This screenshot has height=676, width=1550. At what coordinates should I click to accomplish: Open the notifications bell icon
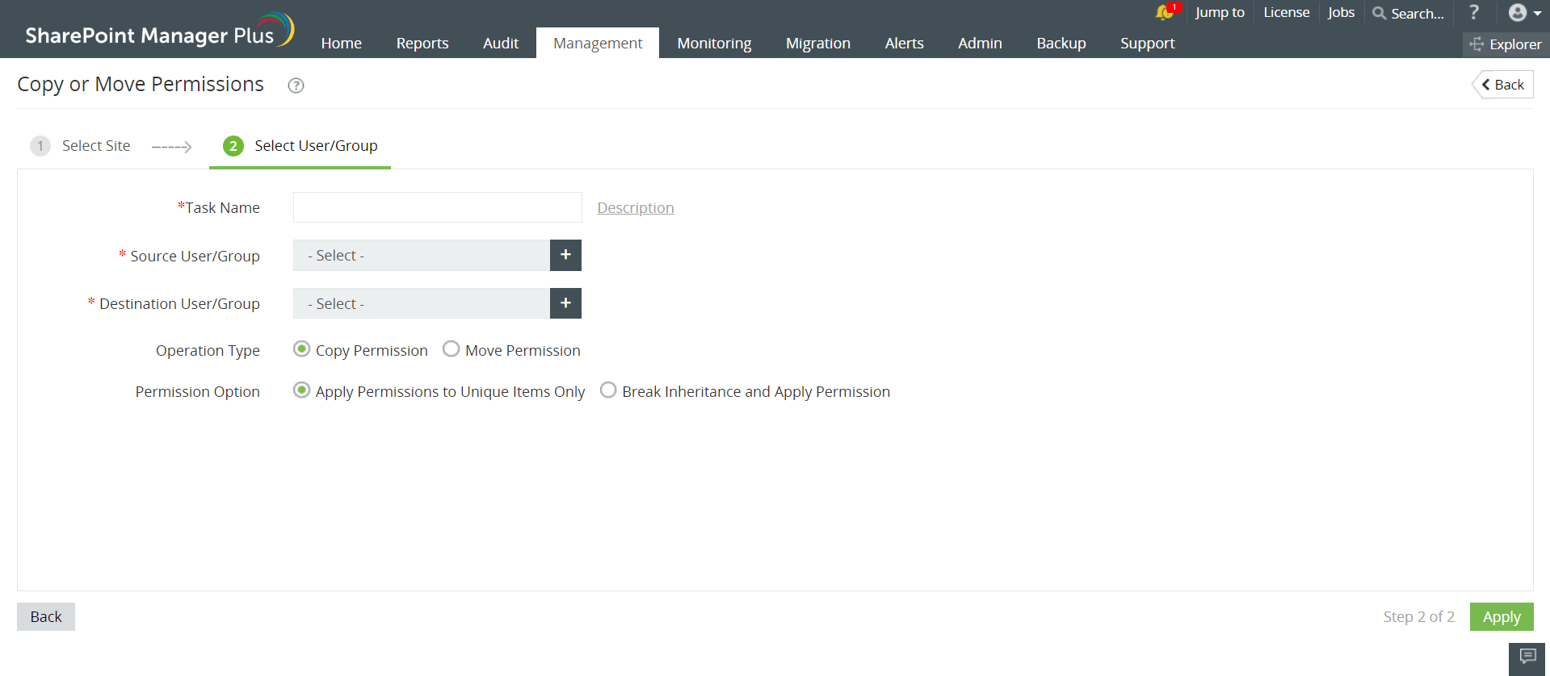(1164, 12)
